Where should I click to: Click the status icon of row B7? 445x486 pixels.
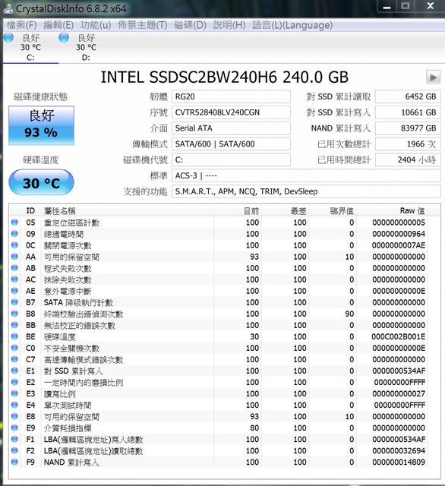click(14, 302)
